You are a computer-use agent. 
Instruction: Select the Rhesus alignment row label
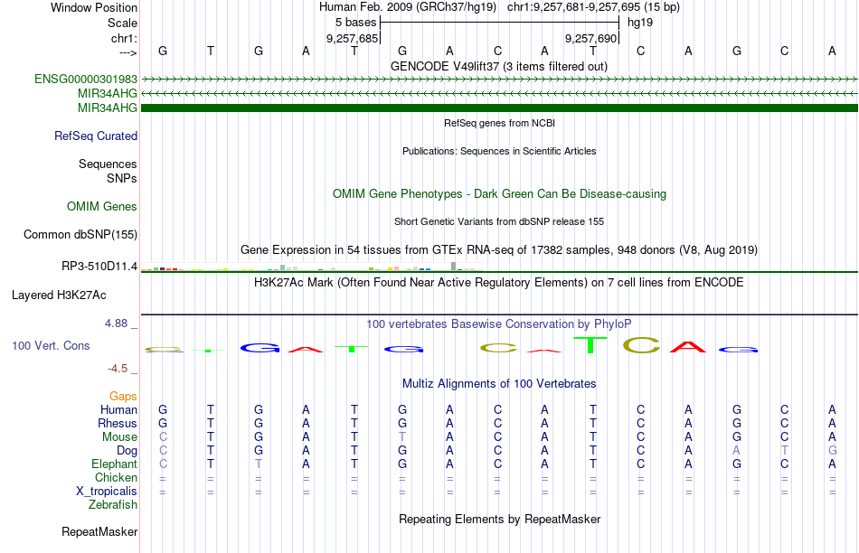118,423
